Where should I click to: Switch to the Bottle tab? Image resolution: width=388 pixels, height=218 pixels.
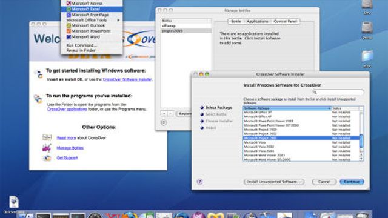[x=236, y=22]
